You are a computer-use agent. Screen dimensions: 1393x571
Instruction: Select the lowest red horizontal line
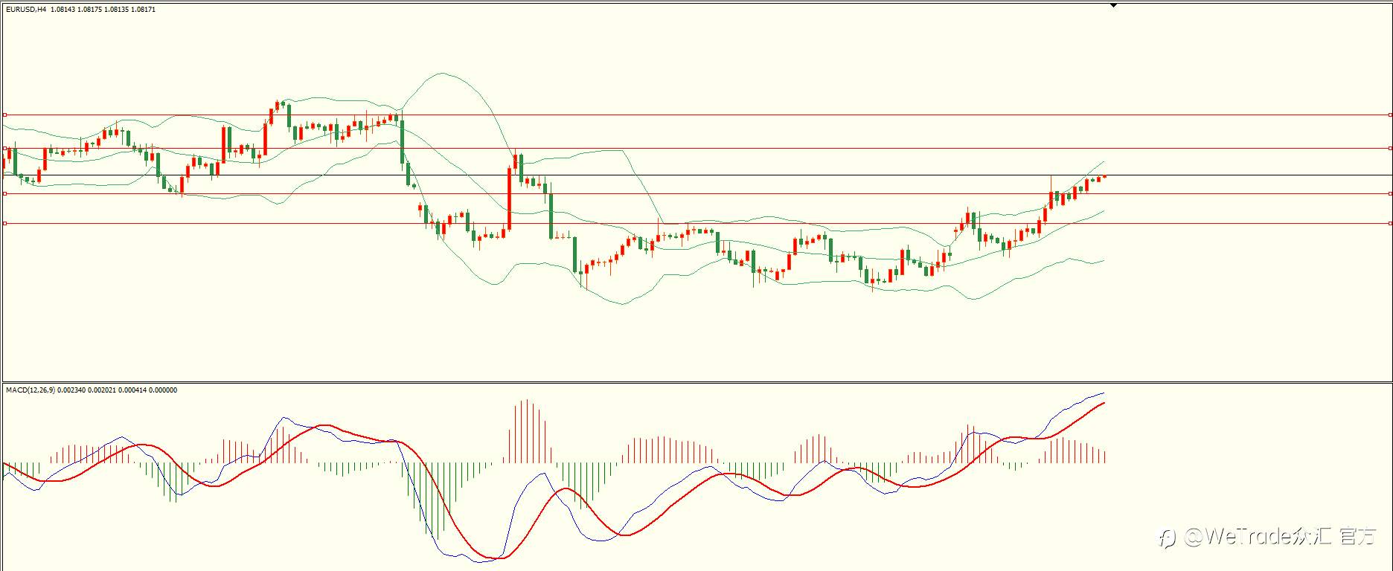tap(696, 223)
